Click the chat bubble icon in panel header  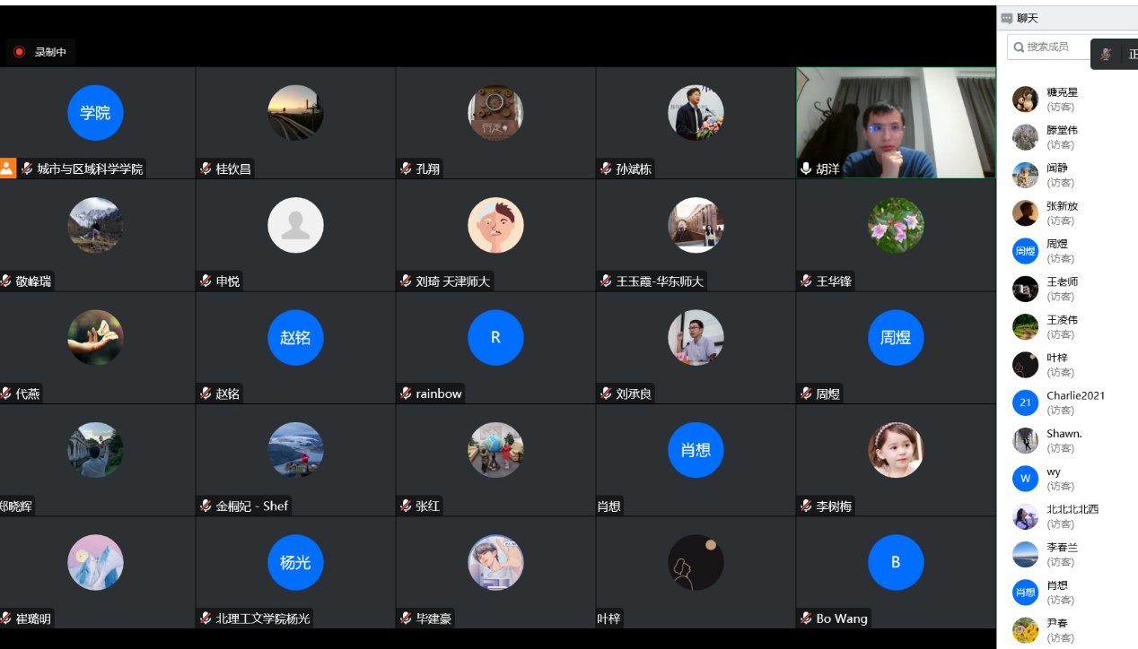1007,18
